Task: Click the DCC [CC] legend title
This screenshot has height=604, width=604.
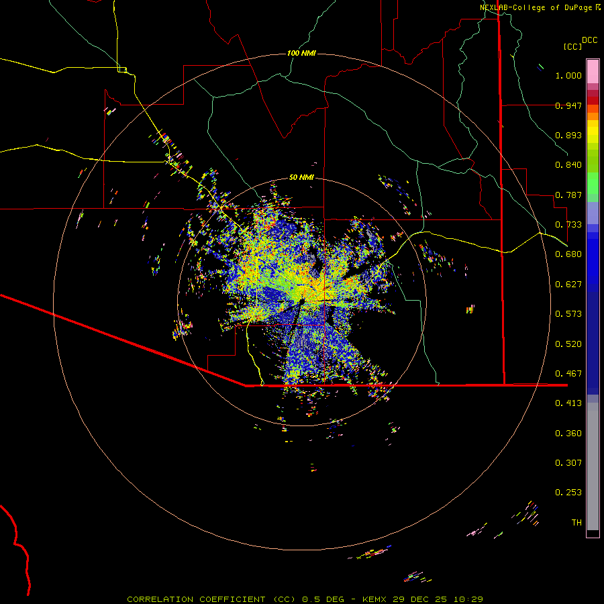Action: 580,43
